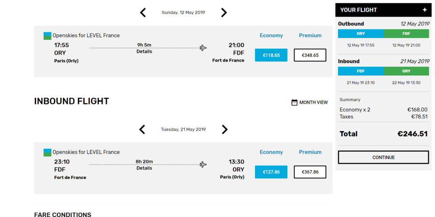Go to next outbound date arrow
The height and width of the screenshot is (217, 435).
coord(224,13)
